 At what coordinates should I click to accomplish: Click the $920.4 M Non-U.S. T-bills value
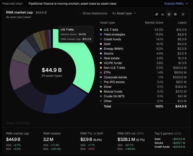coord(180,68)
